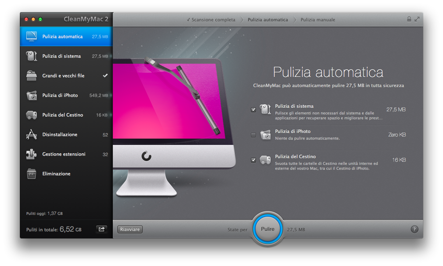Uncheck the Pulizia di sistema checkbox
The image size is (443, 266).
point(253,110)
